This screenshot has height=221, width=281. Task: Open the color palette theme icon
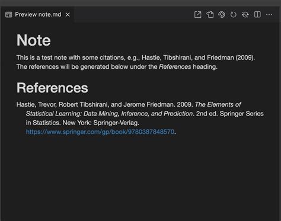click(222, 15)
